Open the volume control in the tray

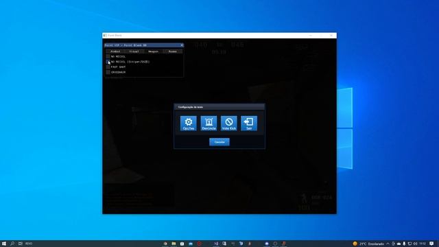pyautogui.click(x=415, y=244)
